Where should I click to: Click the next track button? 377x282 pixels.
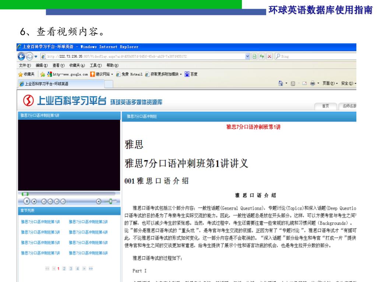(x=63, y=202)
